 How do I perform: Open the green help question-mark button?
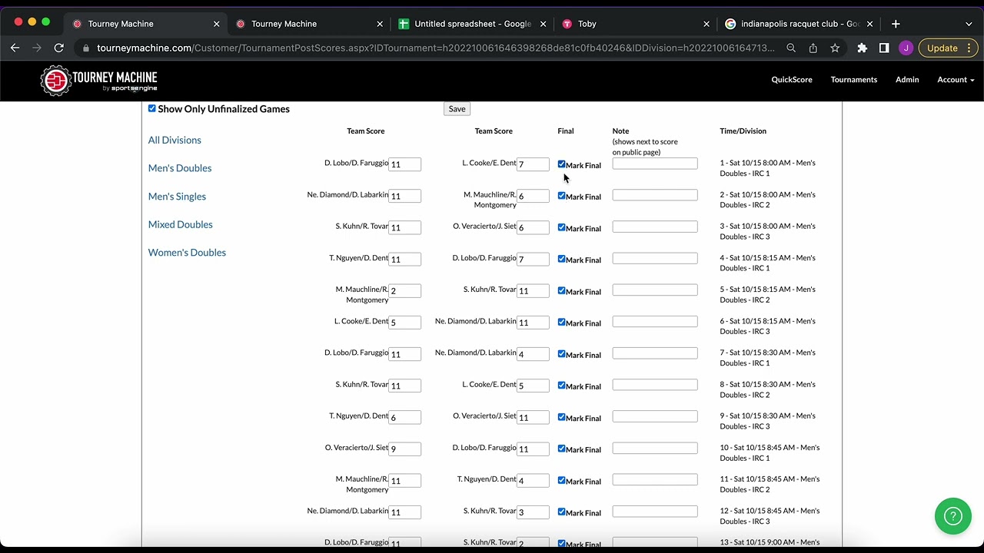953,516
